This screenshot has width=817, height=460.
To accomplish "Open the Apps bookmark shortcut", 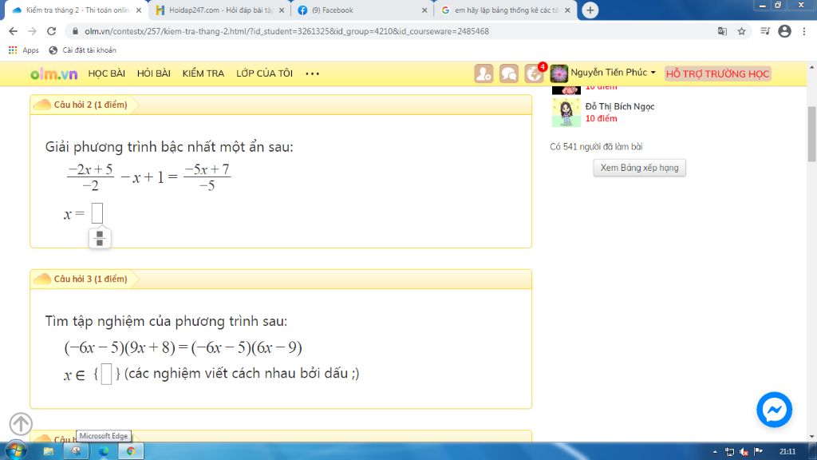I will (23, 50).
